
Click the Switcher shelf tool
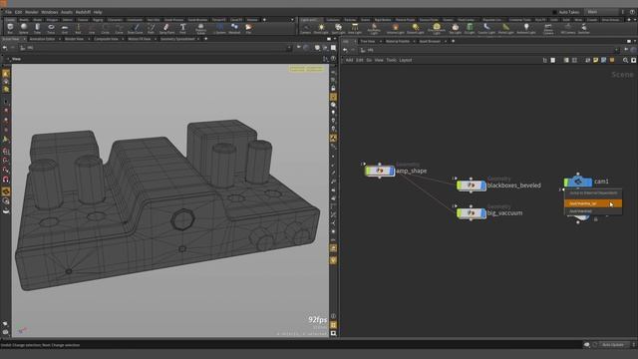pos(584,29)
